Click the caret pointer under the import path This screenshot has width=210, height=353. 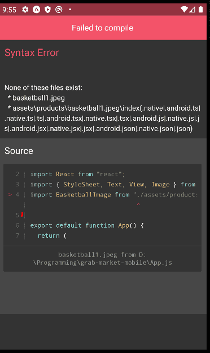point(138,204)
